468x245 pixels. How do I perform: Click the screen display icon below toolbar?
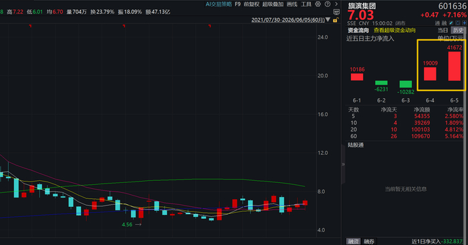coord(336,12)
